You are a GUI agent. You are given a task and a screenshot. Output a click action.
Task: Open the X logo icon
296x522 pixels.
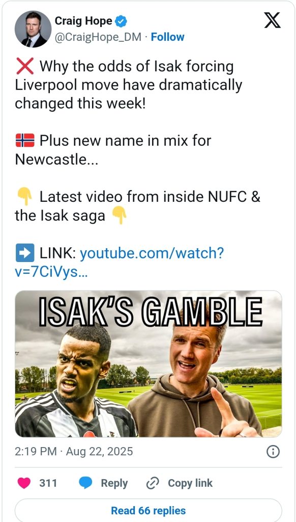coord(272,21)
